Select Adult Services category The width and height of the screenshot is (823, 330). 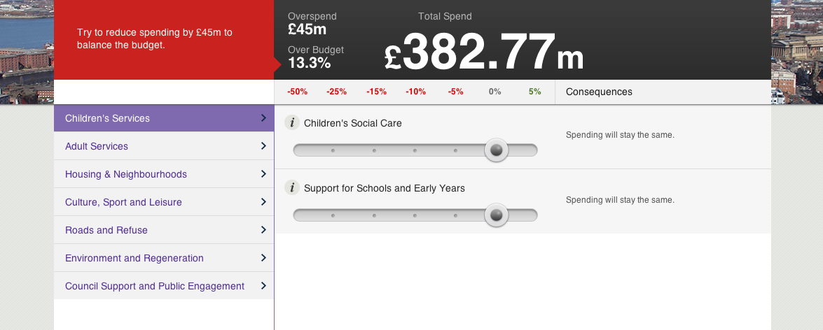click(x=97, y=146)
